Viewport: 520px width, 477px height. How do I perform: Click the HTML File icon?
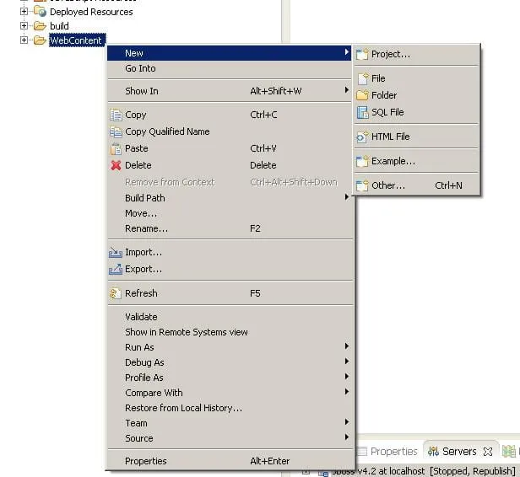coord(362,137)
